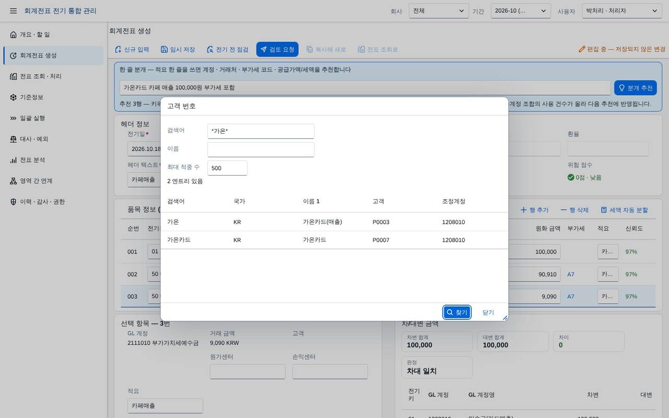Click 행 삭제 minus button
This screenshot has width=669, height=418.
click(x=574, y=210)
